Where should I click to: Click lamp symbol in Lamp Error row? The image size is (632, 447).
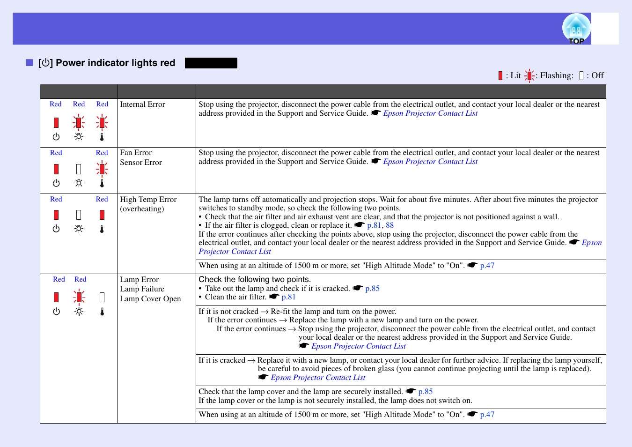79,312
